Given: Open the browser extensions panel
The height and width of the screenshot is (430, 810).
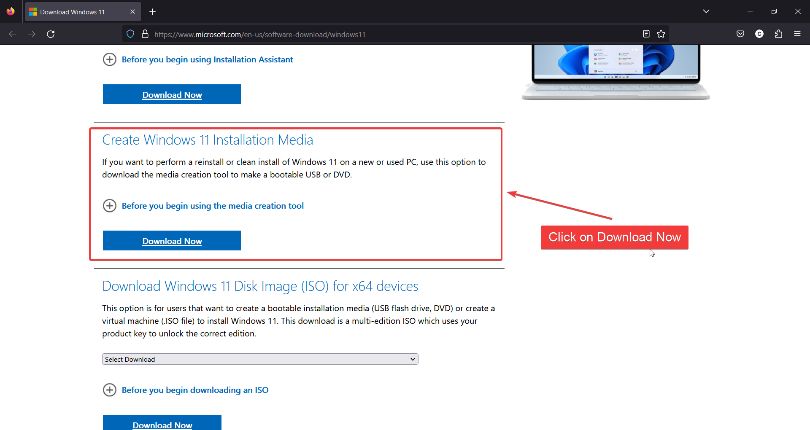Looking at the screenshot, I should pos(779,34).
